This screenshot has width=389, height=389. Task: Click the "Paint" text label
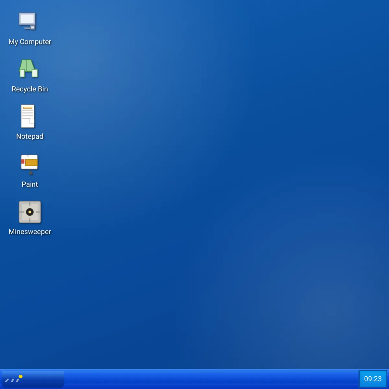(x=30, y=184)
